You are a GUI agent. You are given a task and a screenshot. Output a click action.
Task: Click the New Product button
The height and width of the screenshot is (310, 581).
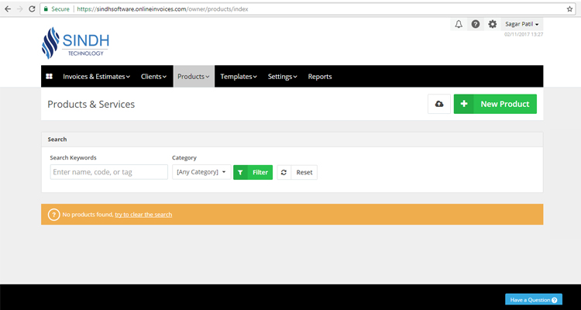click(495, 104)
